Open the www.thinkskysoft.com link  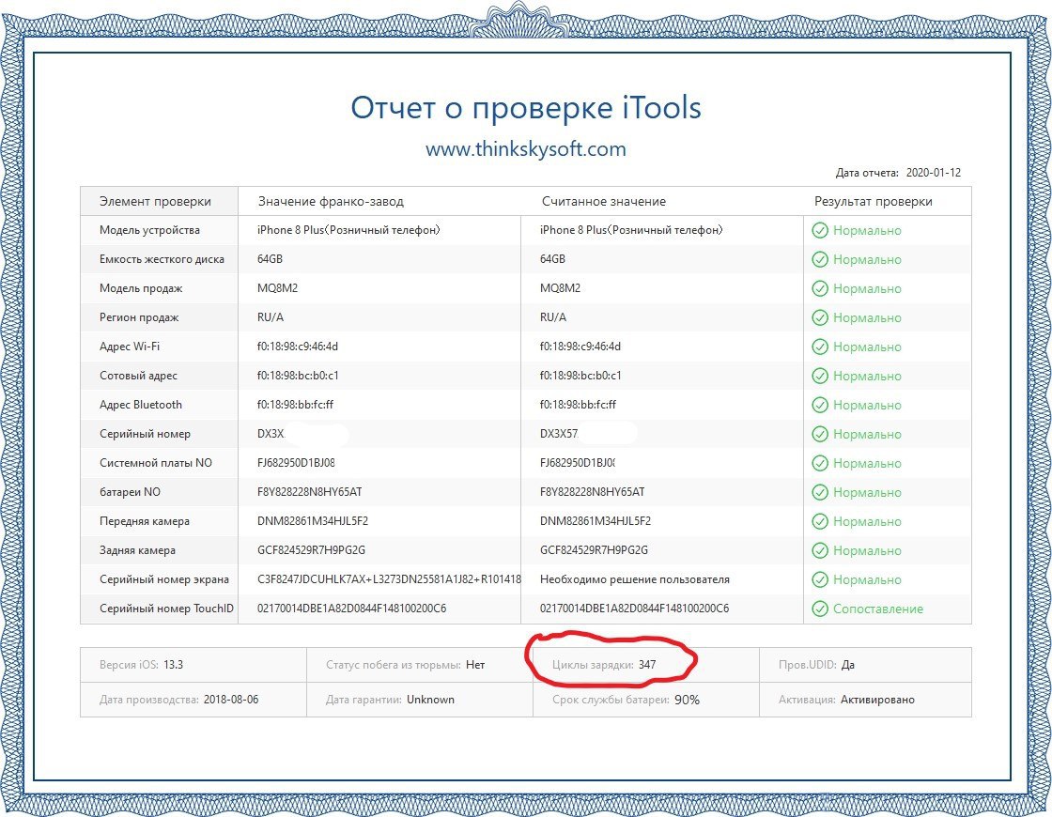tap(525, 149)
